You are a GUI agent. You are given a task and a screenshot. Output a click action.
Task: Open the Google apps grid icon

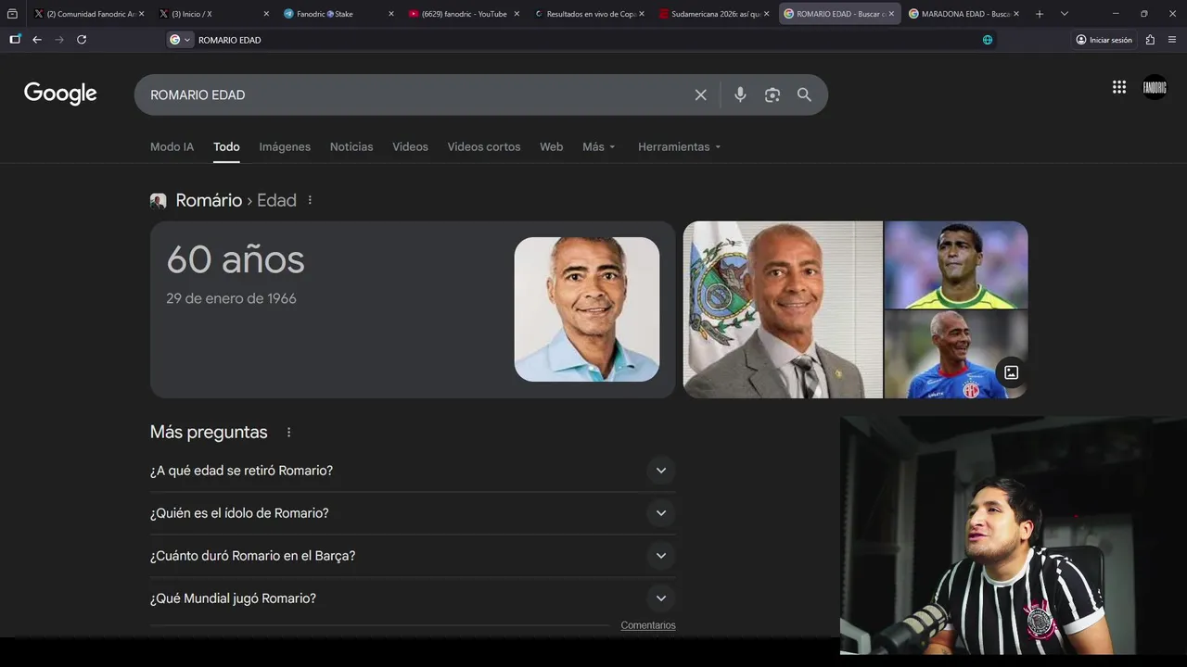click(1119, 87)
